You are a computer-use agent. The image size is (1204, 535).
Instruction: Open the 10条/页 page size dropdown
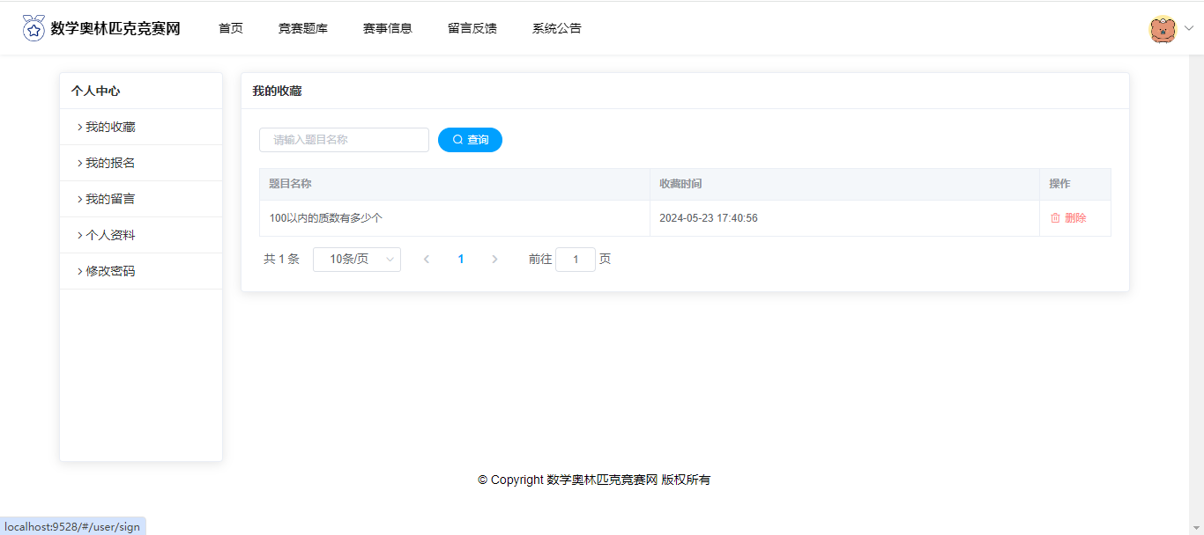point(356,260)
